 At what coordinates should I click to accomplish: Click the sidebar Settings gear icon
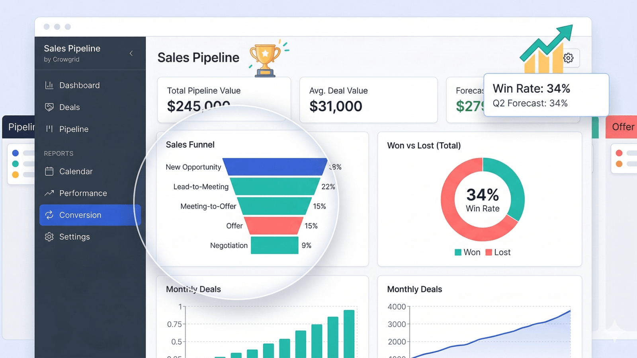click(x=49, y=237)
